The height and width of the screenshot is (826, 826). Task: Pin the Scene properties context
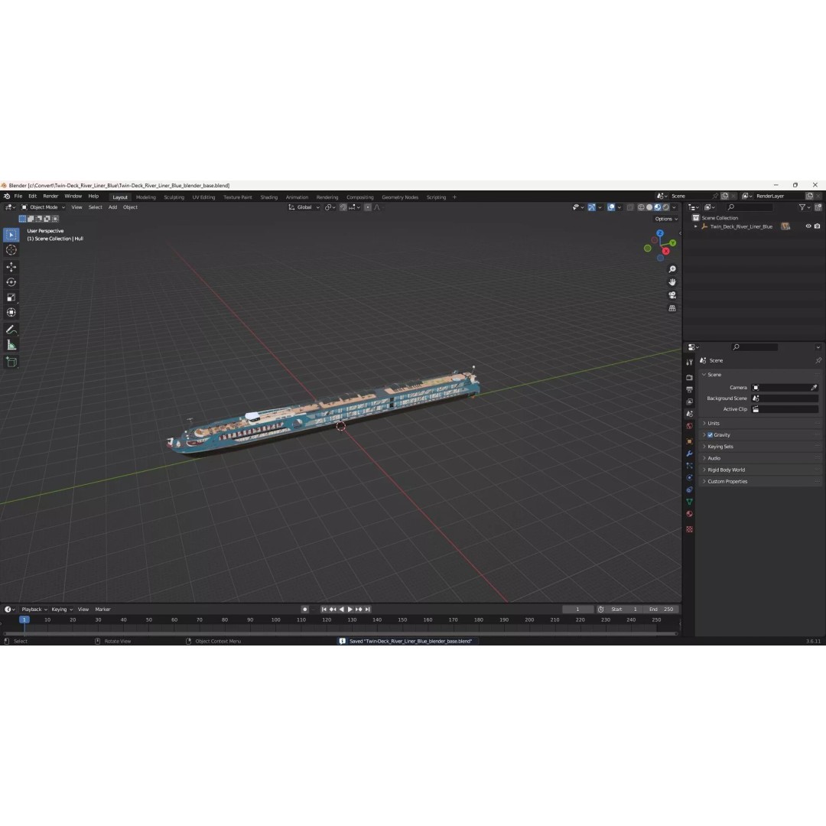[818, 361]
